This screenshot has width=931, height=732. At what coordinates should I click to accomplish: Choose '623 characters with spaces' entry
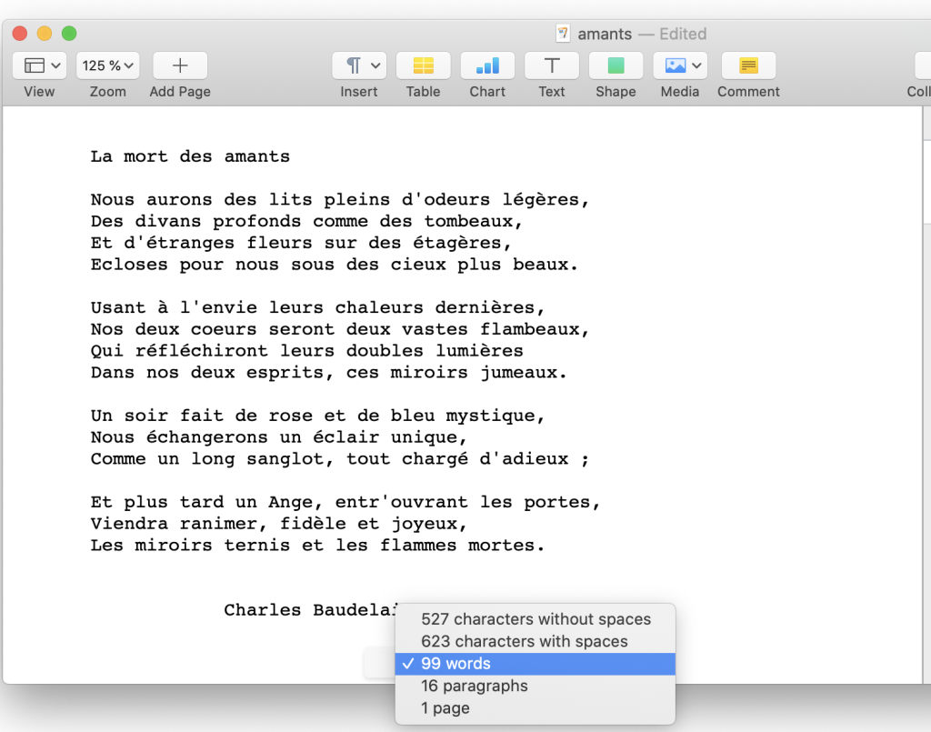click(x=535, y=642)
